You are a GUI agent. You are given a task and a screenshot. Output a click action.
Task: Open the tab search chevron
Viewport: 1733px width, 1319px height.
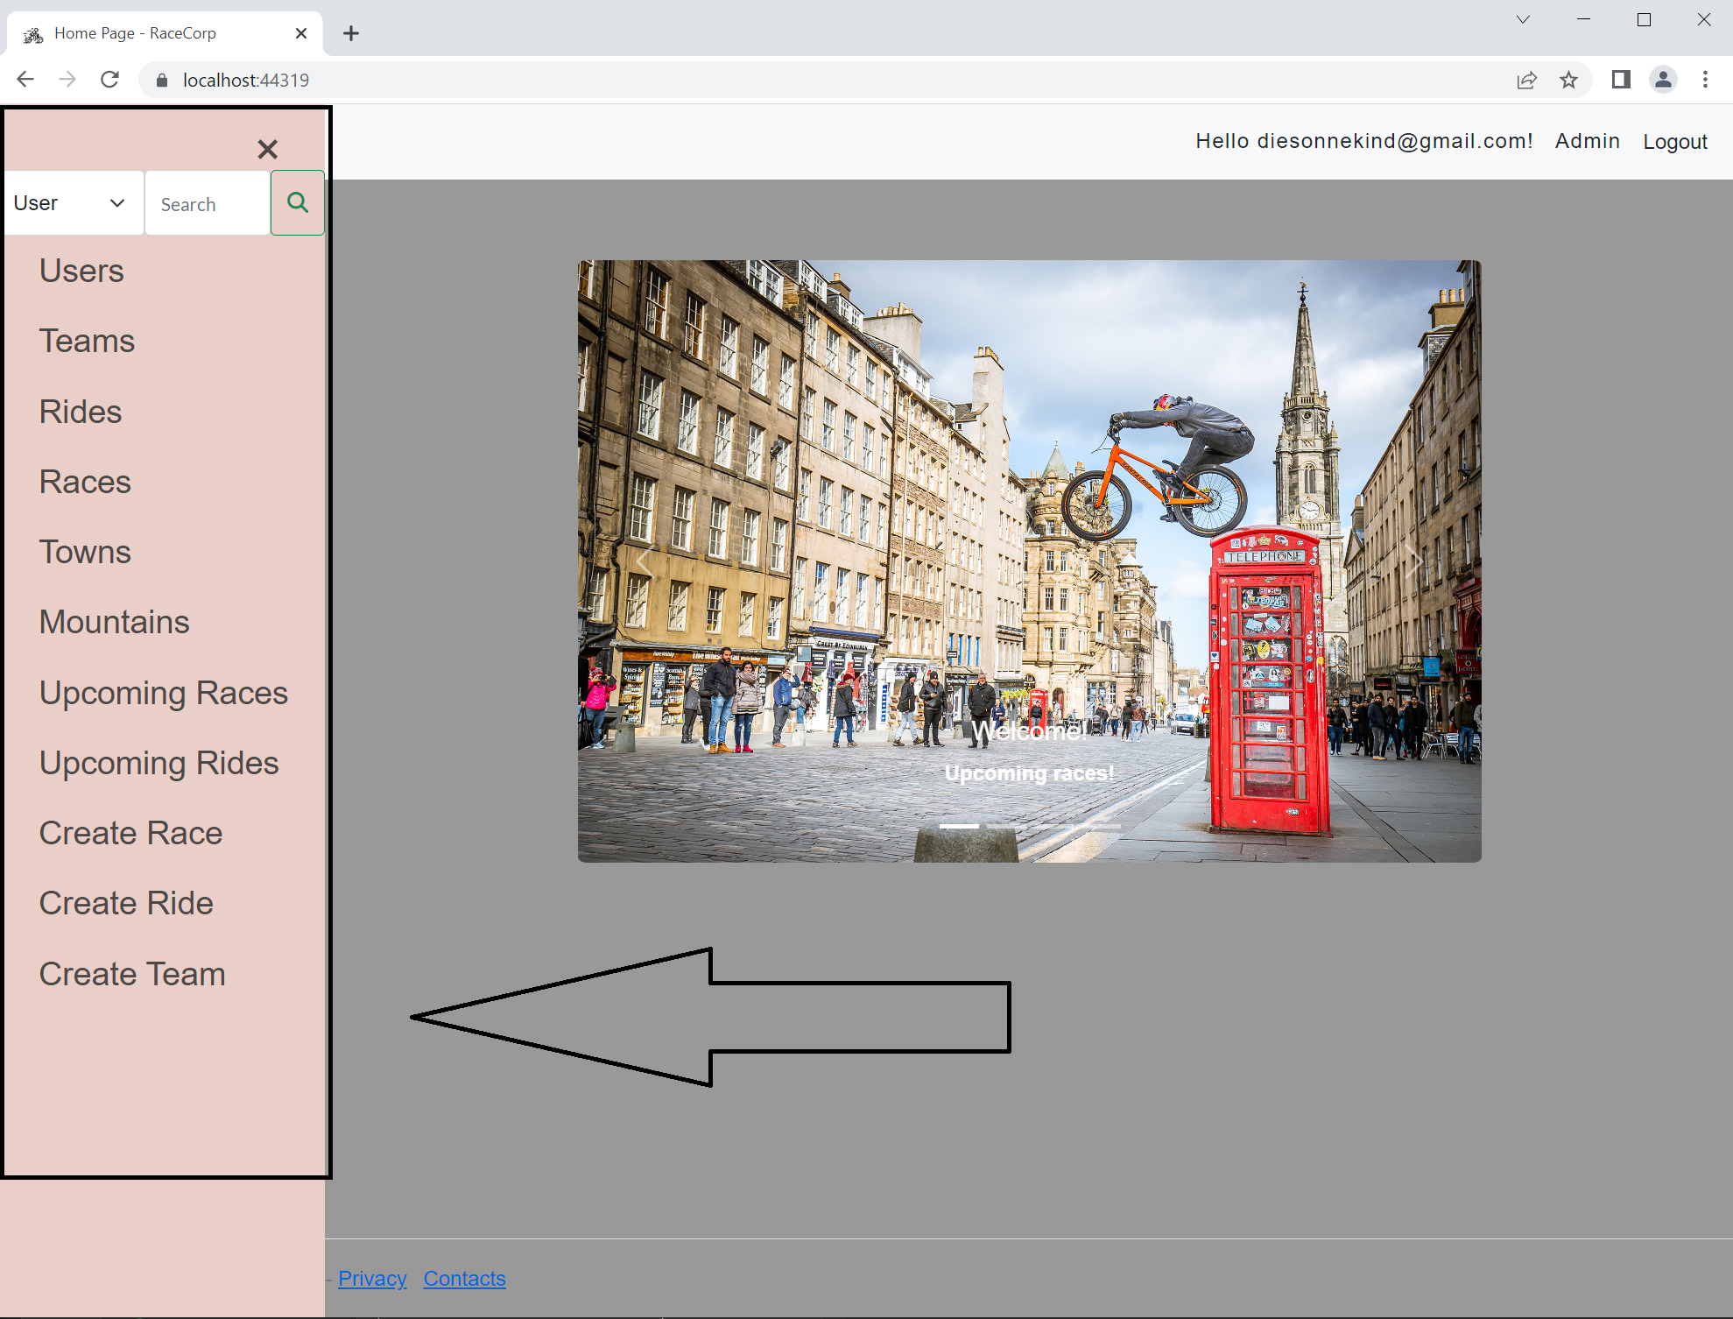1523,19
